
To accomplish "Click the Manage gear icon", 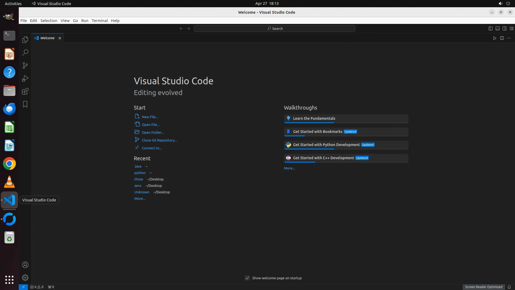I will tap(25, 278).
